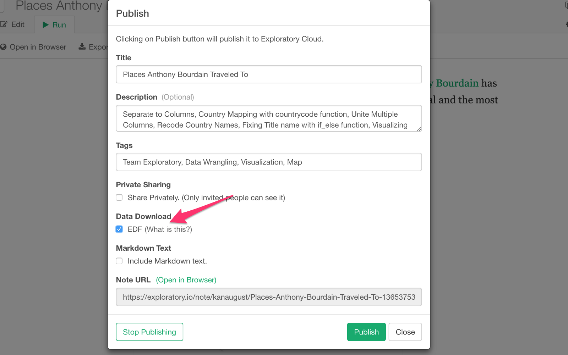Click the Bourdain link in the note
This screenshot has width=568, height=355.
pyautogui.click(x=457, y=83)
